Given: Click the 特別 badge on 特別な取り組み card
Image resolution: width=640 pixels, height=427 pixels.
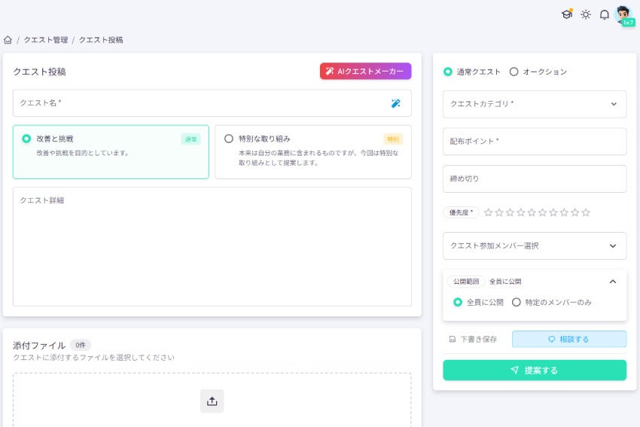Looking at the screenshot, I should point(393,139).
